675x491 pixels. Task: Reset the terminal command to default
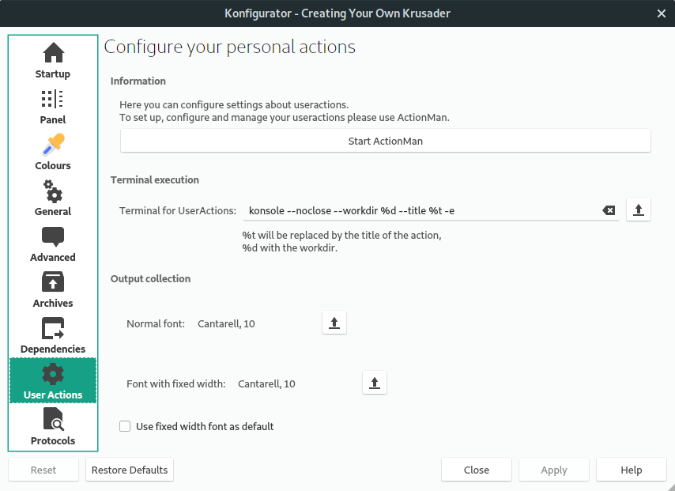(x=639, y=210)
